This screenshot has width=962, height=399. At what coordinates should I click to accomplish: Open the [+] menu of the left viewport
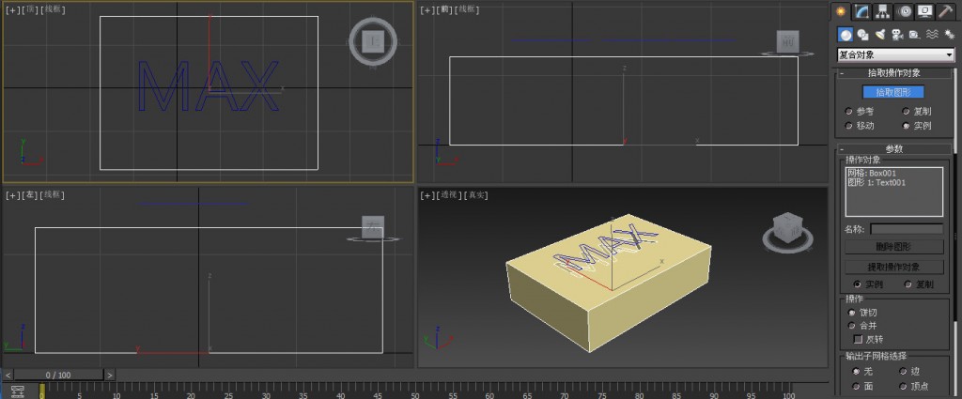[13, 195]
